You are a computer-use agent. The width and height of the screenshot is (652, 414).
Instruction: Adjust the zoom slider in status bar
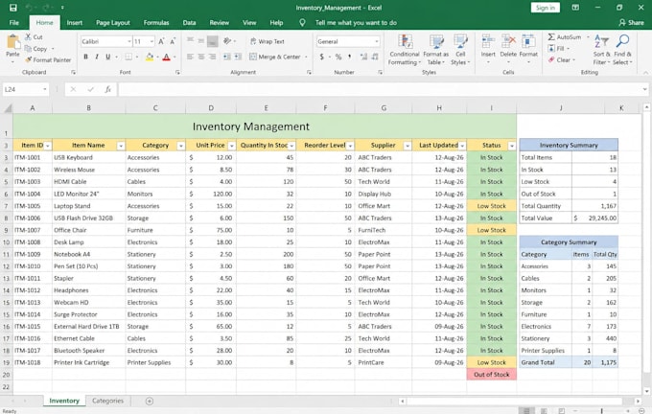click(x=602, y=411)
